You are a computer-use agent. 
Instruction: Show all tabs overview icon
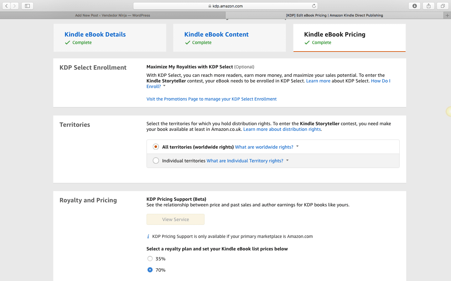[443, 6]
